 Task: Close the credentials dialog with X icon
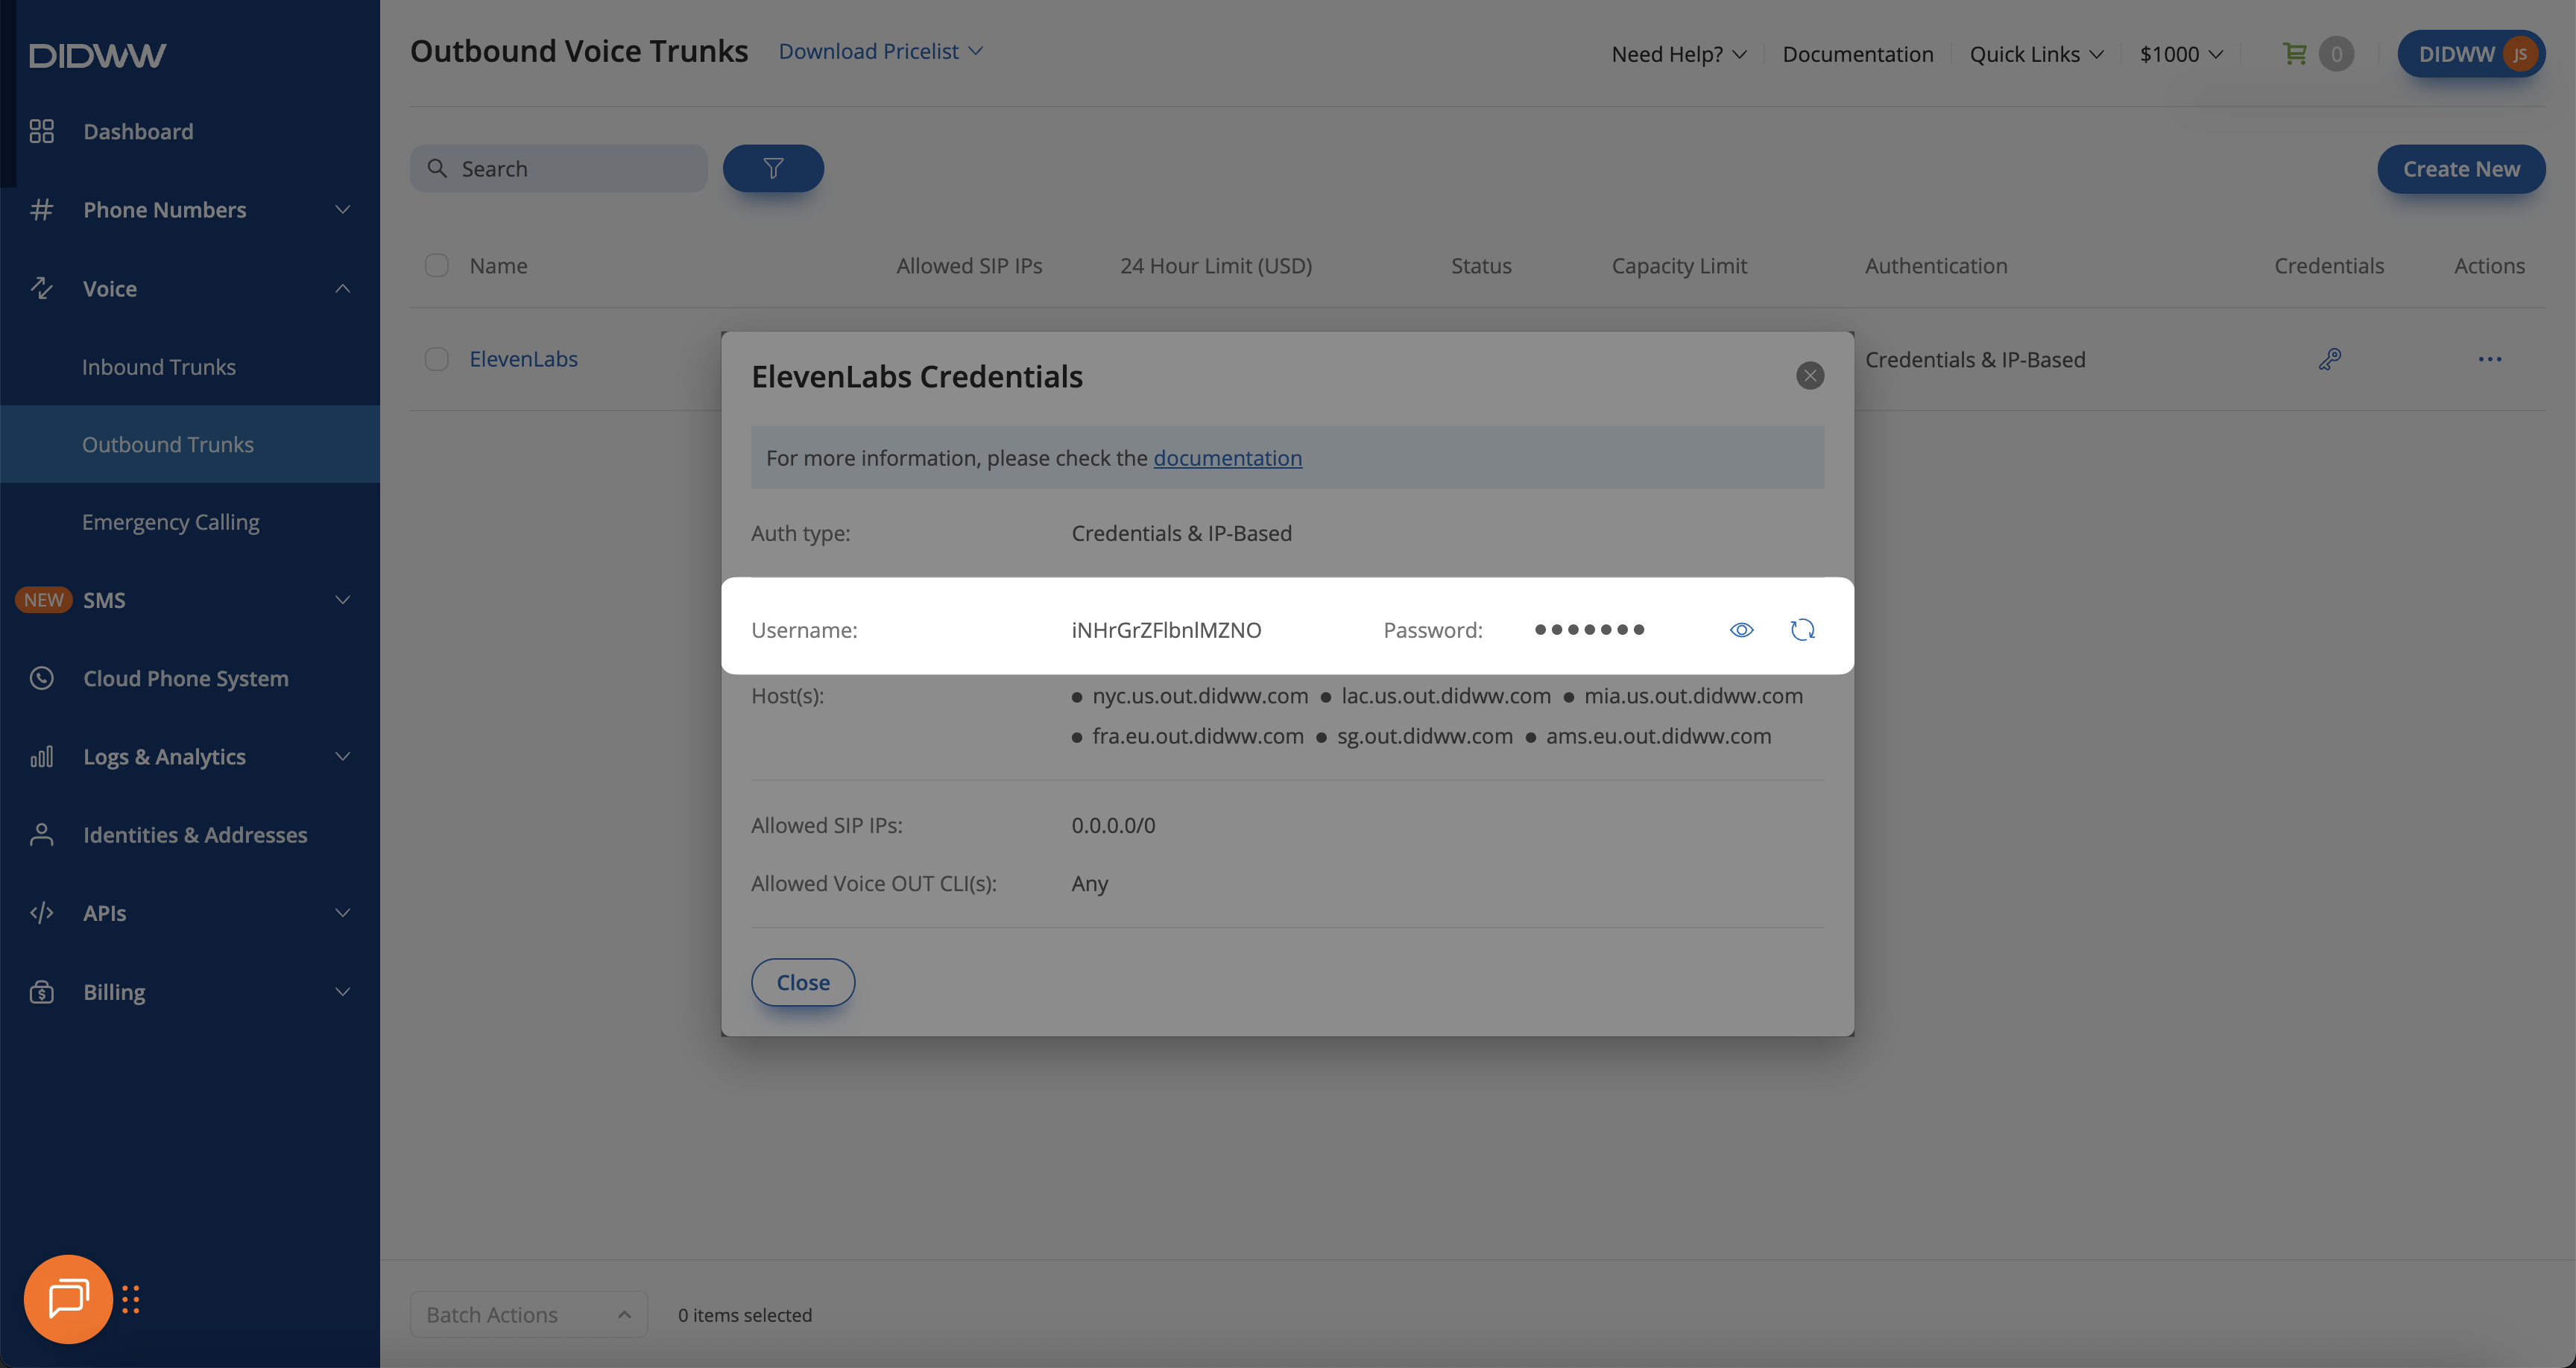click(x=1809, y=376)
